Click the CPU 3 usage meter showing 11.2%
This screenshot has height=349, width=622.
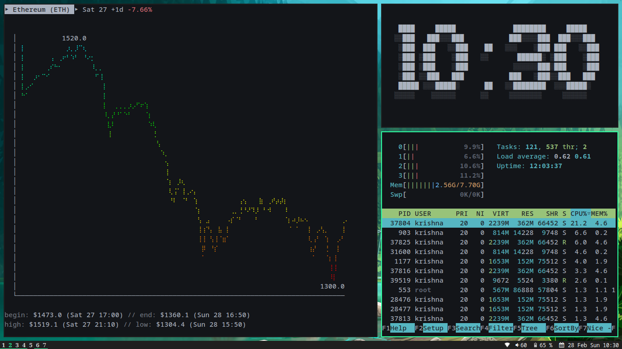pos(441,175)
